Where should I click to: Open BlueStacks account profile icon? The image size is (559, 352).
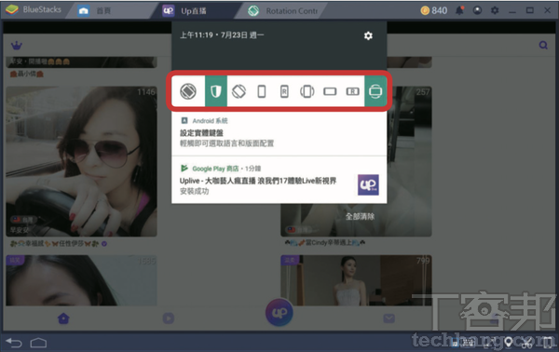click(x=477, y=10)
